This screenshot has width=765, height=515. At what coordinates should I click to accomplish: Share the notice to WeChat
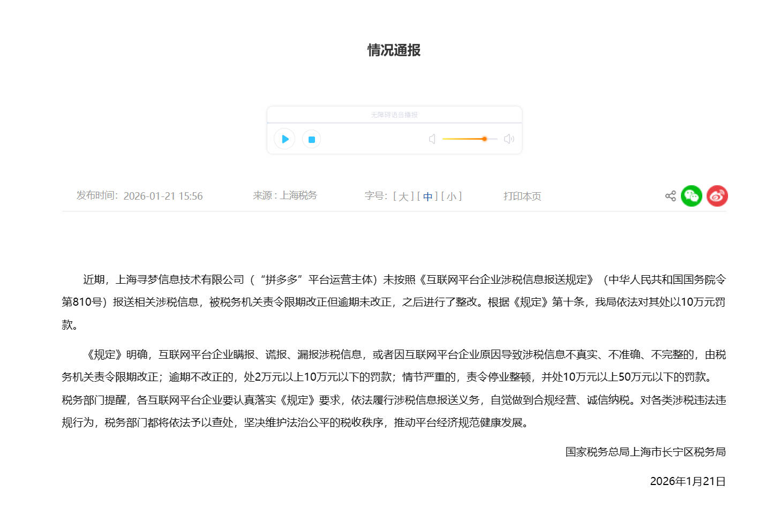tap(692, 196)
